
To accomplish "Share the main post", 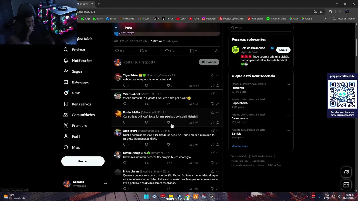I will coord(217,51).
